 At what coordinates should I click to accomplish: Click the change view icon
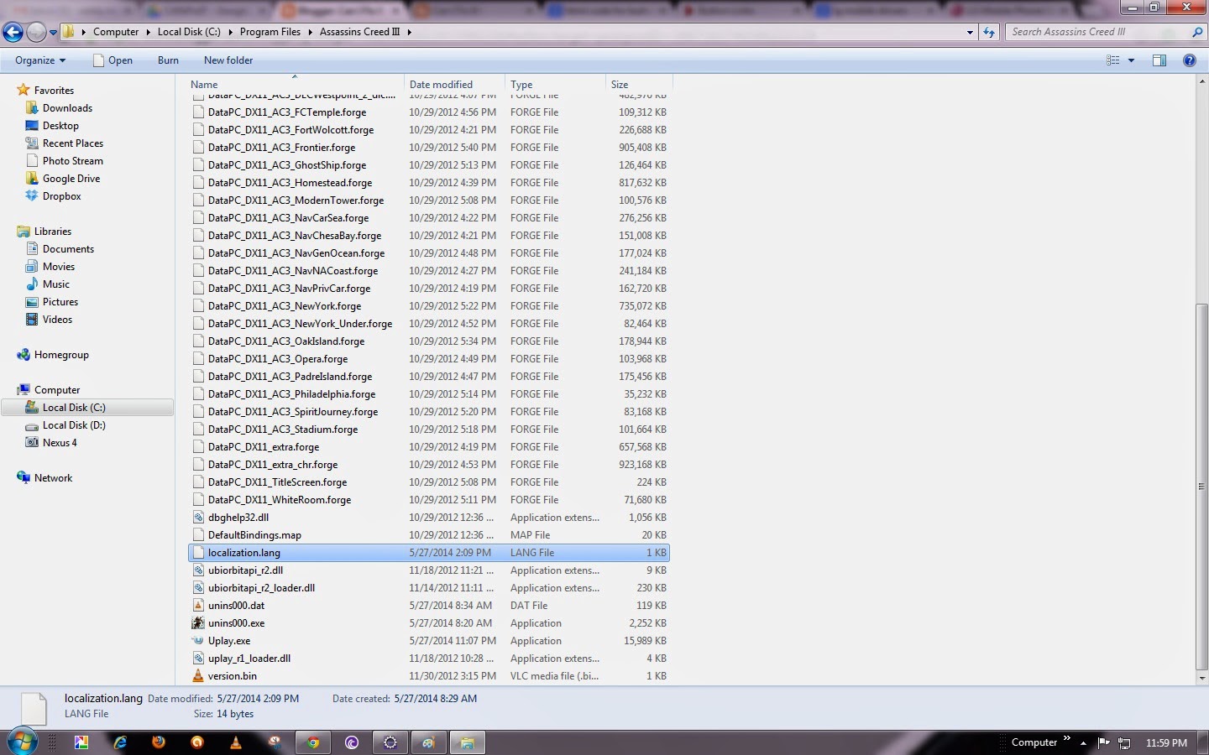tap(1113, 60)
